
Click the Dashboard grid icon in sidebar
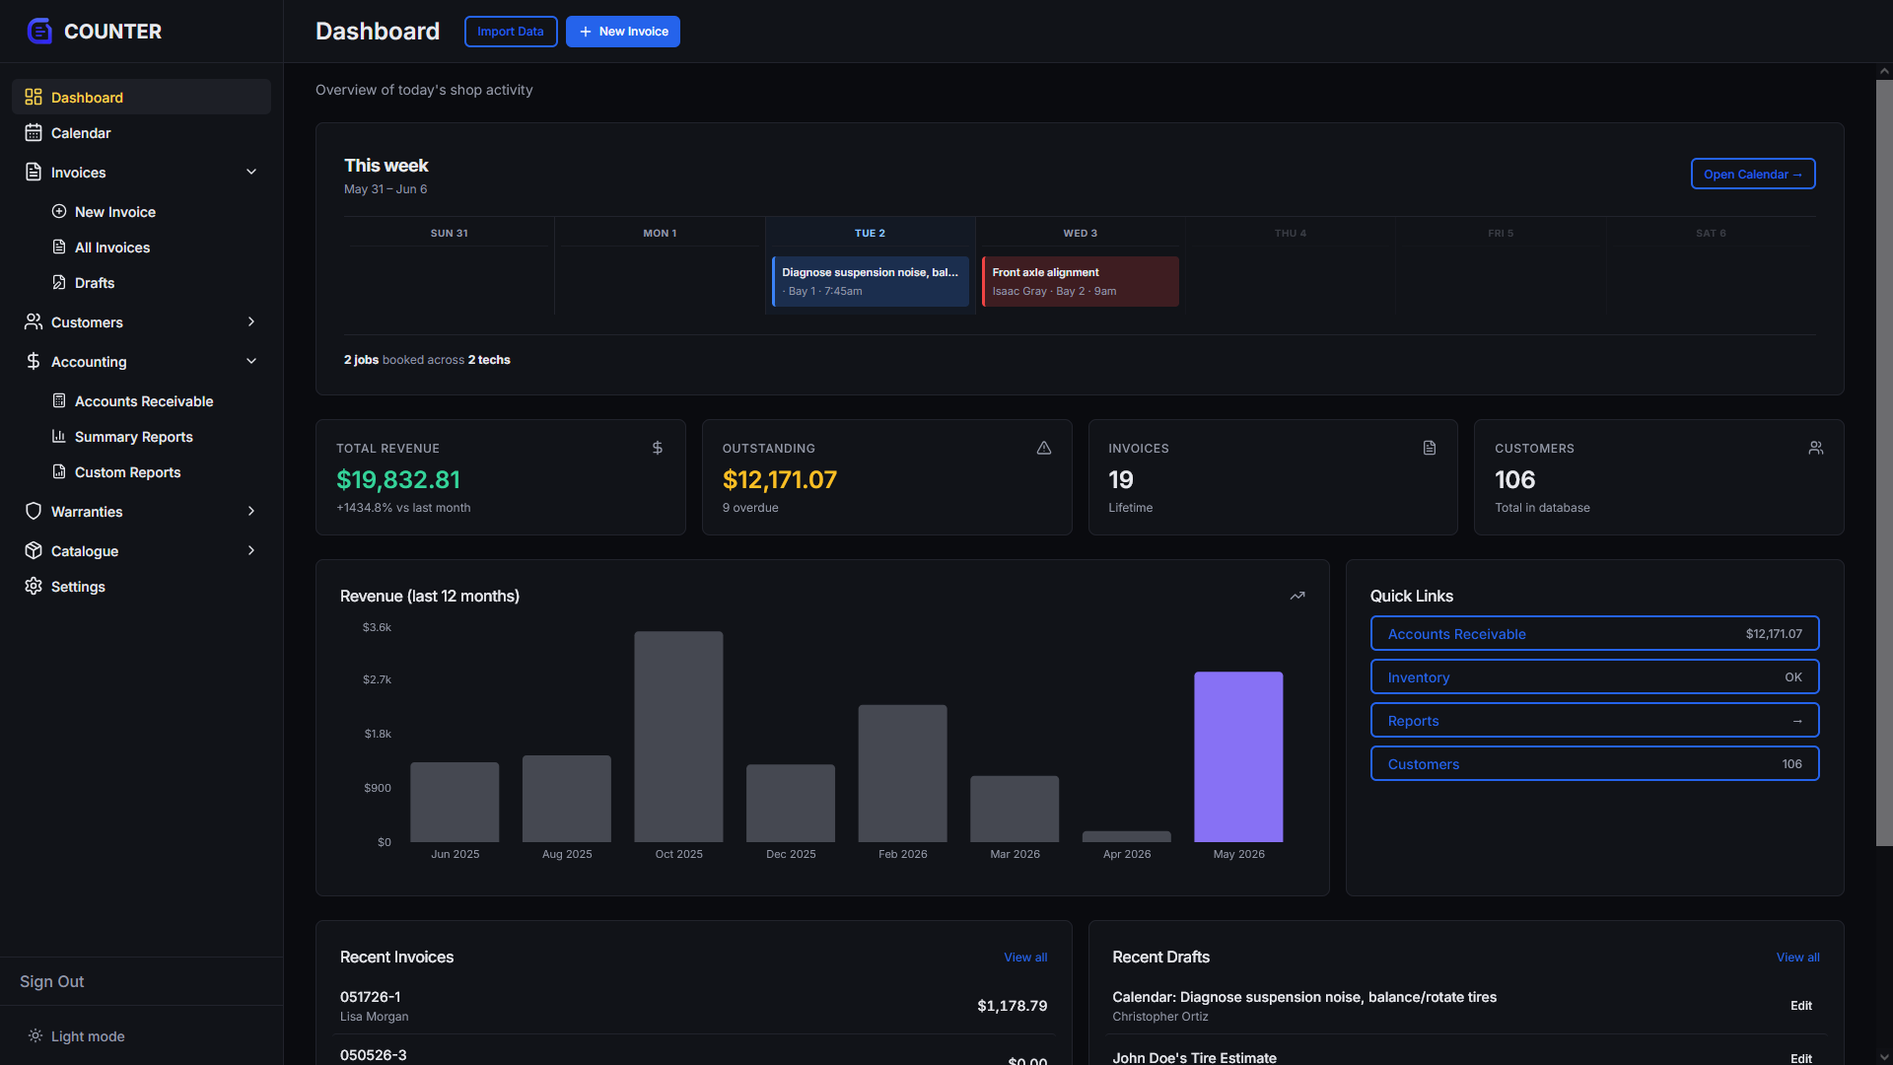[x=34, y=97]
